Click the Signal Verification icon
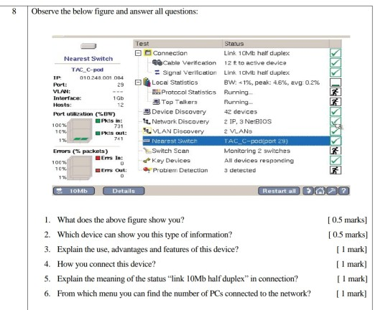 (157, 72)
